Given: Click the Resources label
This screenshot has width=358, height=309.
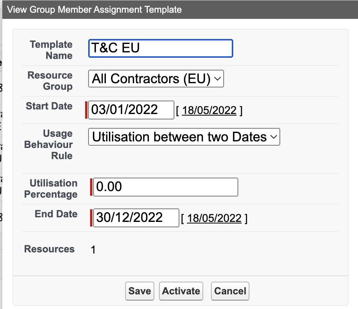Looking at the screenshot, I should tap(49, 249).
